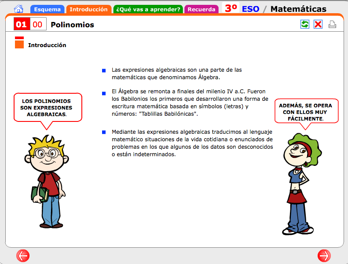The height and width of the screenshot is (264, 348).
Task: Click the green-haired girl character
Action: (301, 184)
